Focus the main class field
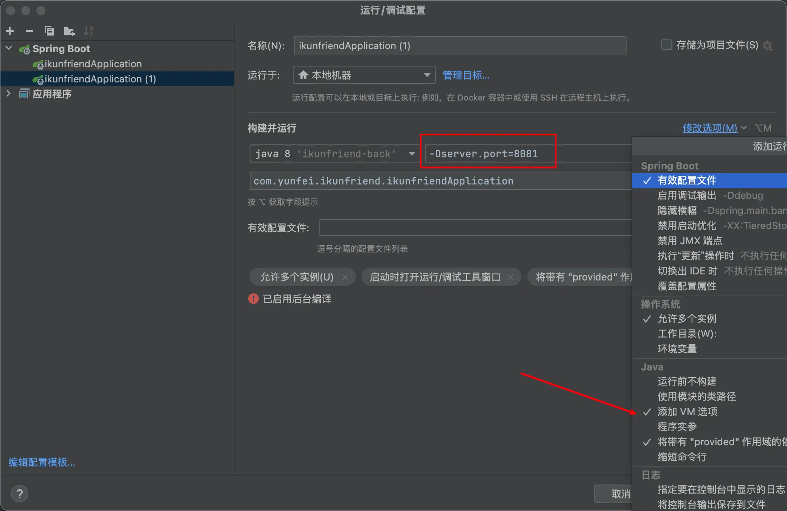This screenshot has width=787, height=511. pyautogui.click(x=441, y=181)
